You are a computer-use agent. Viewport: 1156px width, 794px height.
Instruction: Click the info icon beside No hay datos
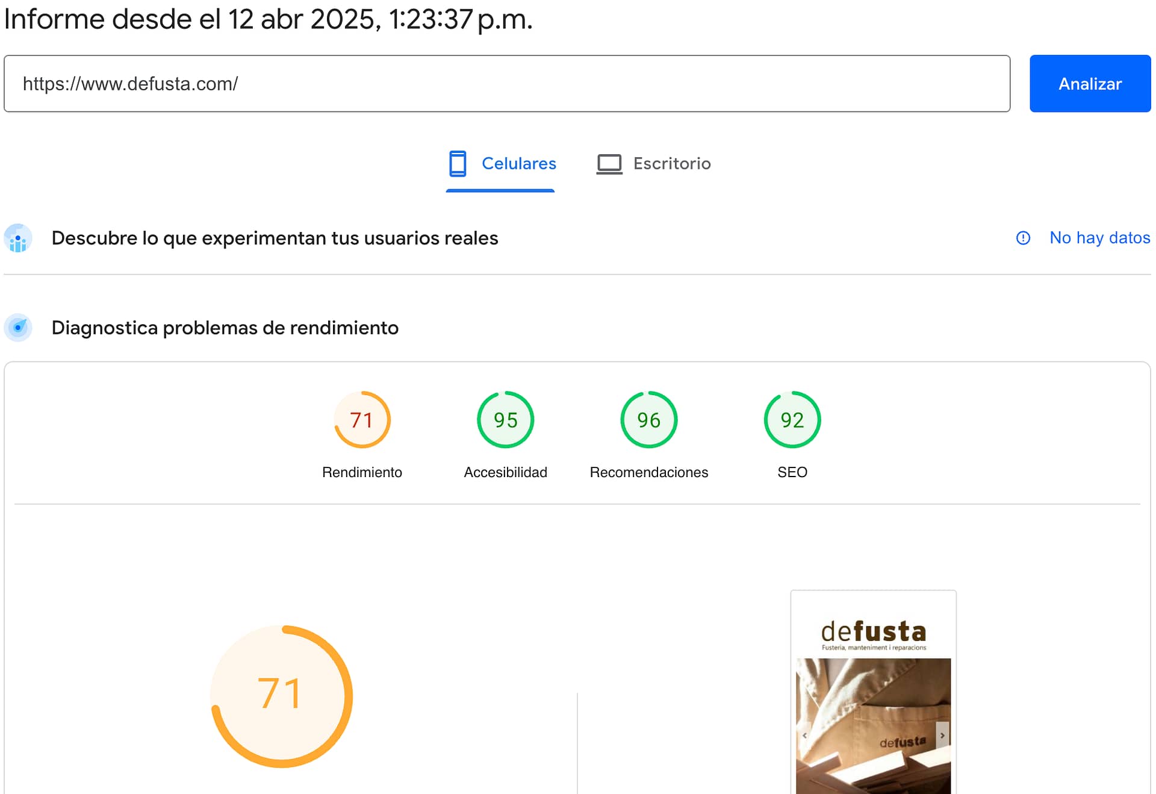[x=1023, y=238]
